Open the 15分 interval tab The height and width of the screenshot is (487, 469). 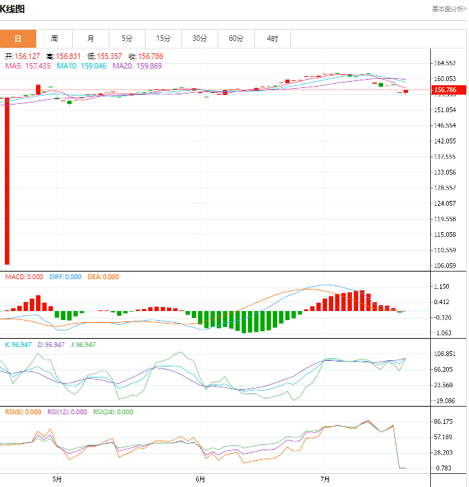pyautogui.click(x=163, y=39)
